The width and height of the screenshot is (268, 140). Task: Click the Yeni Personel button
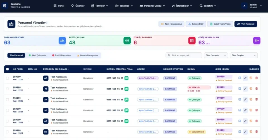click(246, 24)
